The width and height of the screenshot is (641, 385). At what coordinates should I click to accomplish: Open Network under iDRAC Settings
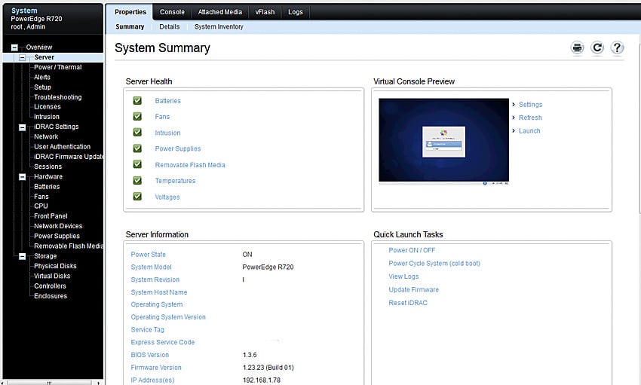pyautogui.click(x=46, y=136)
